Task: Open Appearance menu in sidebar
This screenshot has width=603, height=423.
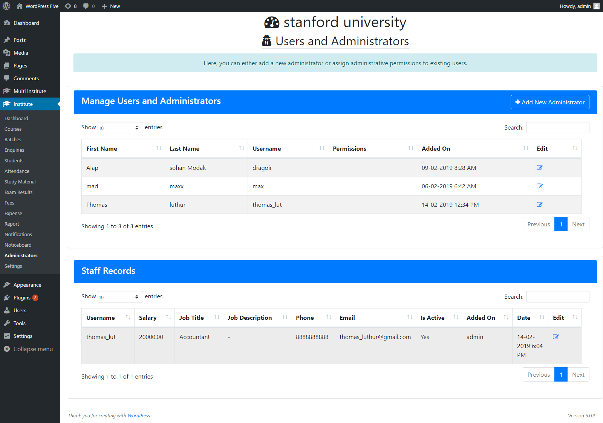Action: pos(30,285)
